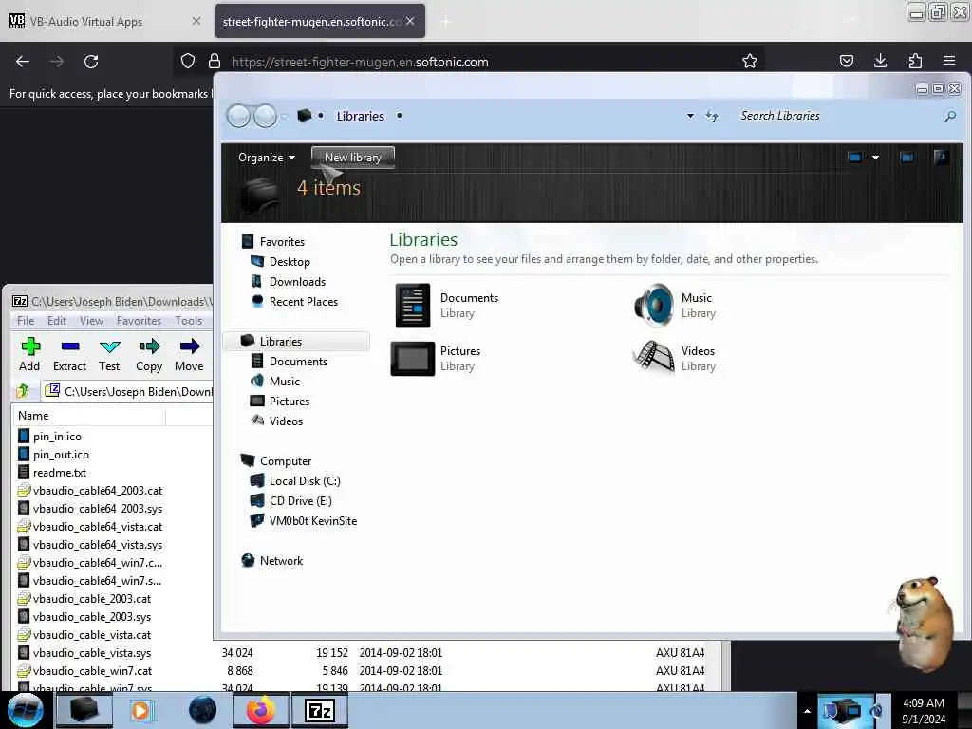
Task: Click the 7-Zip Move button
Action: click(189, 355)
